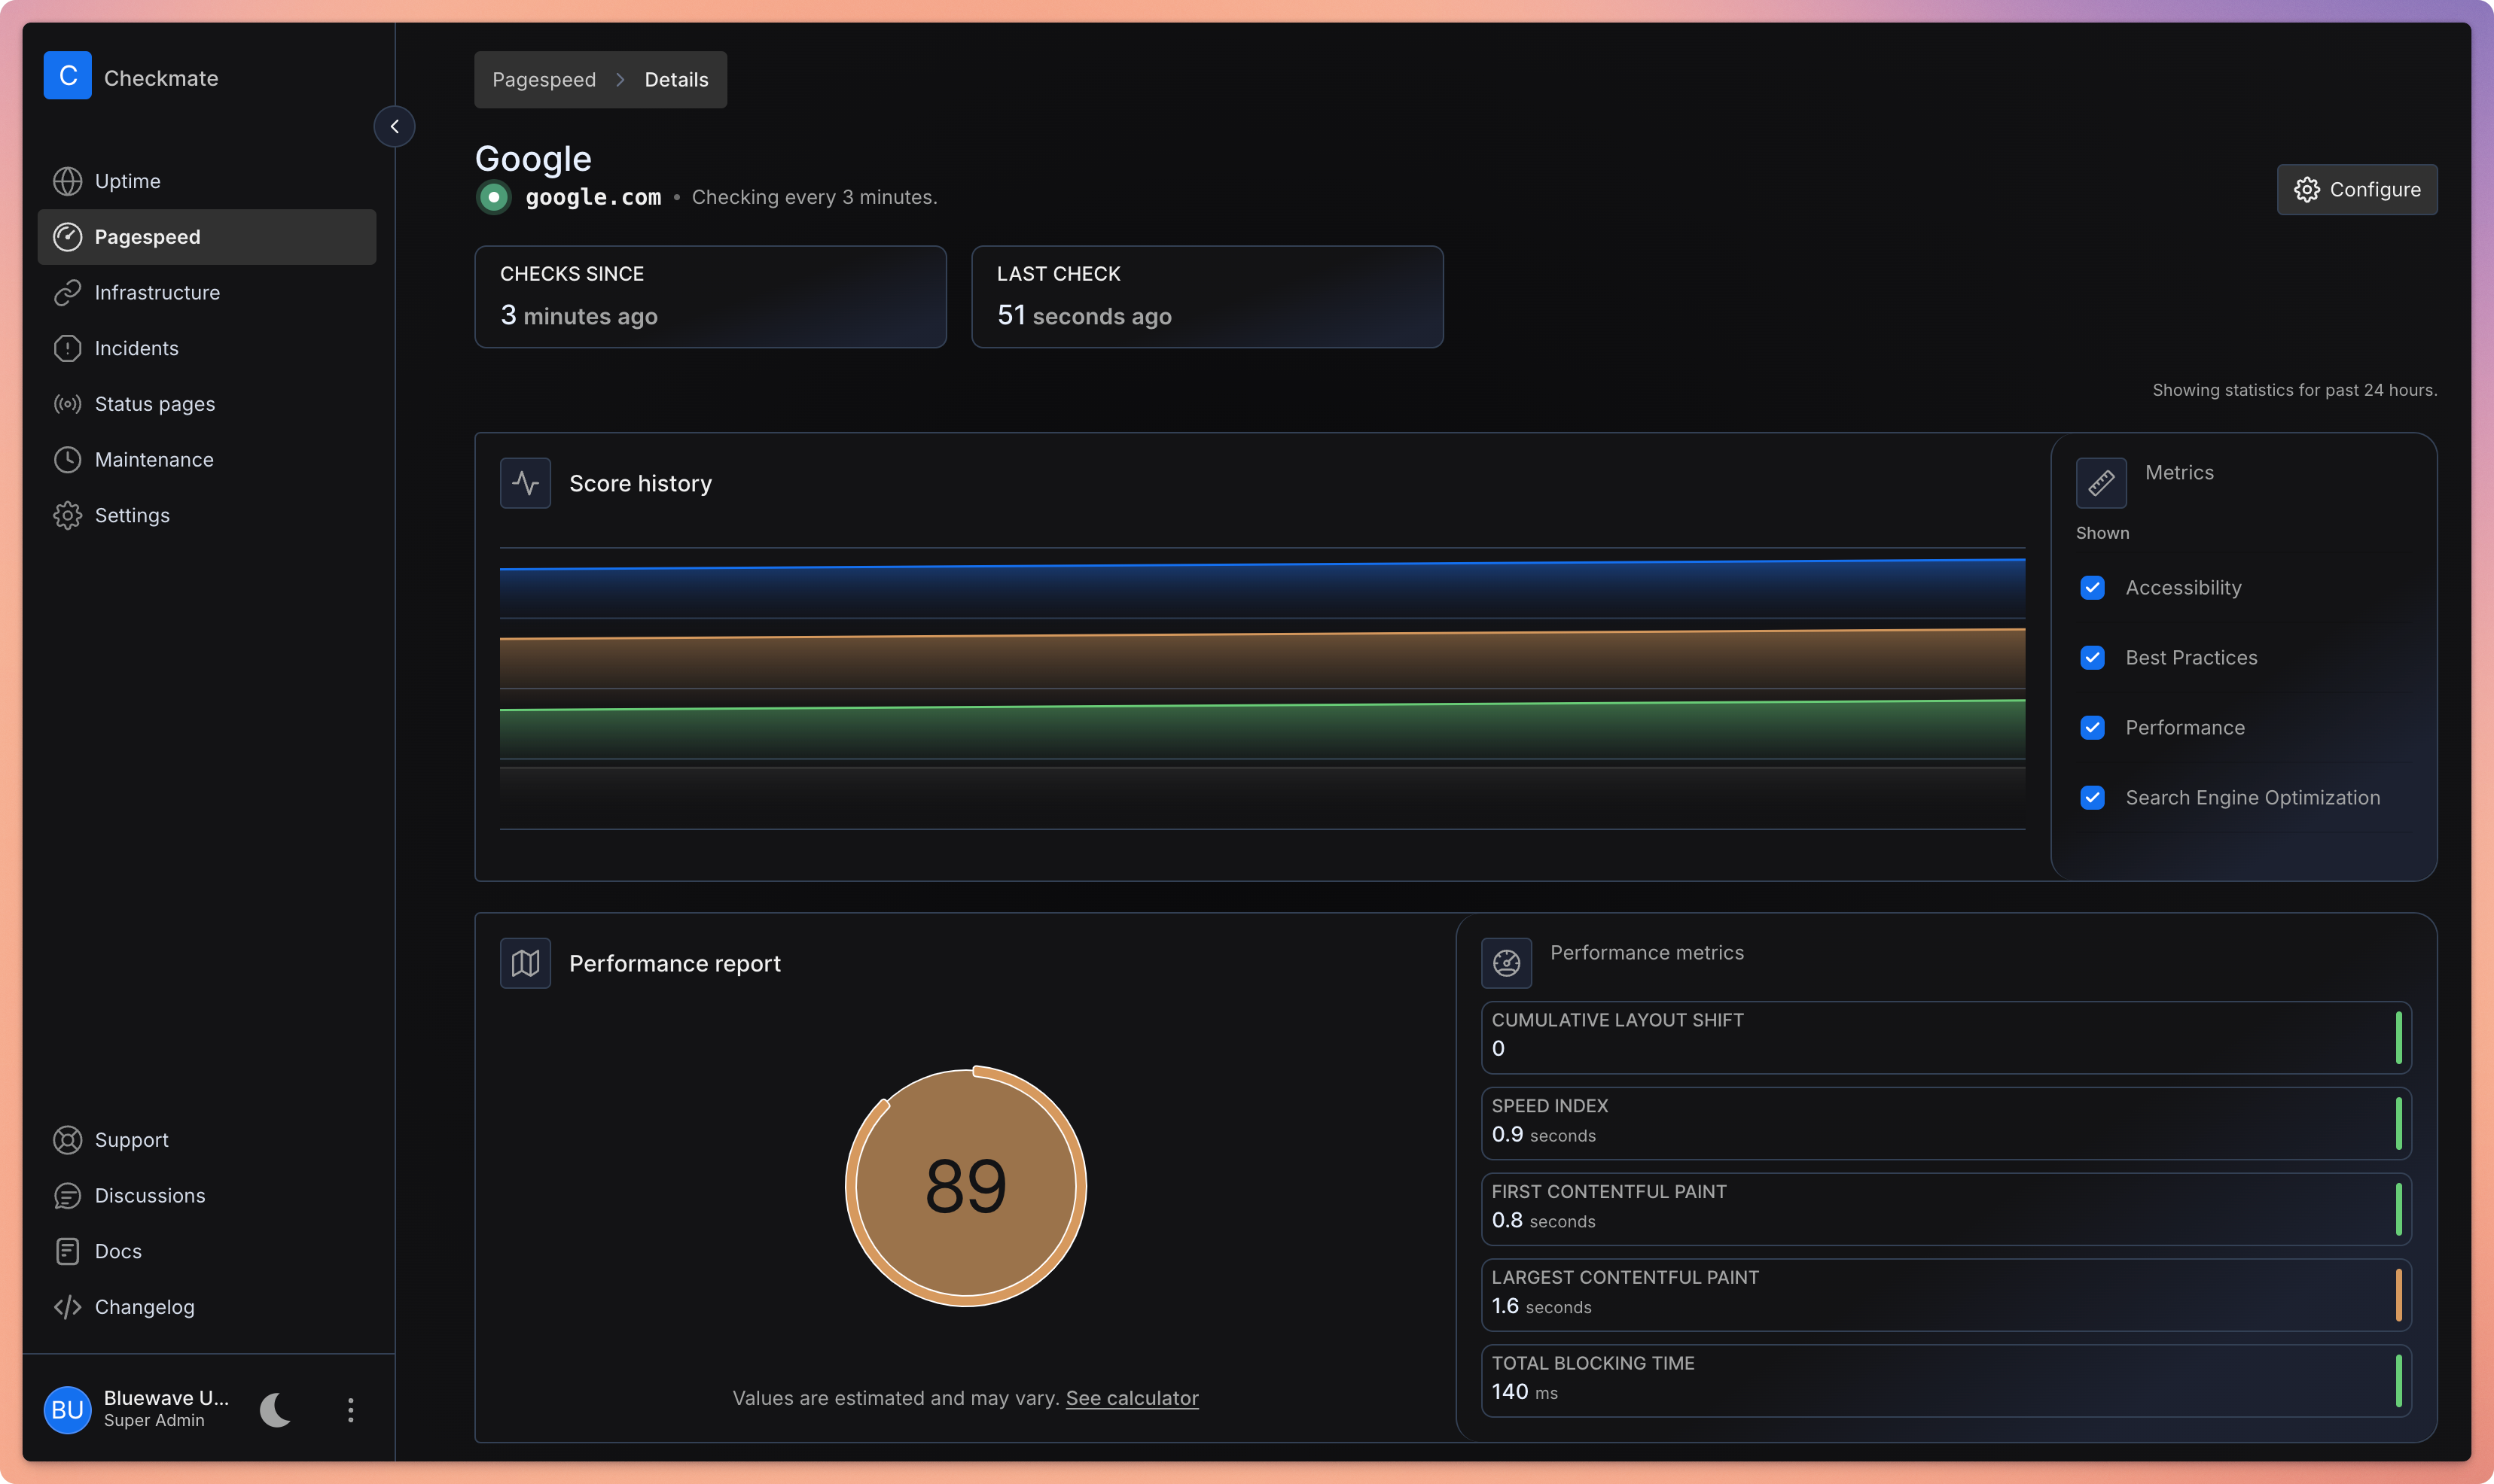The height and width of the screenshot is (1484, 2494).
Task: Click the Incidents alert icon
Action: 67,348
